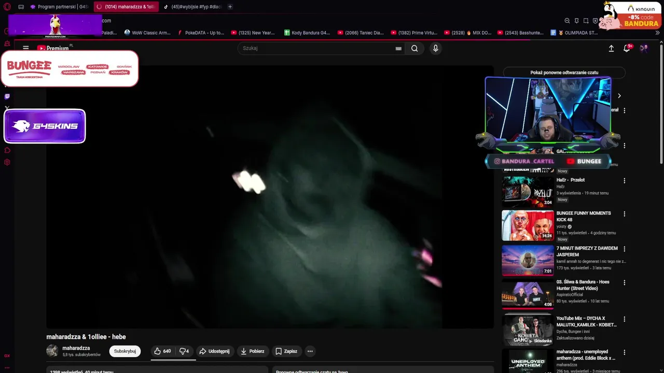Click the G4SKINS overlay banner
Viewport: 664px width, 373px height.
point(45,126)
